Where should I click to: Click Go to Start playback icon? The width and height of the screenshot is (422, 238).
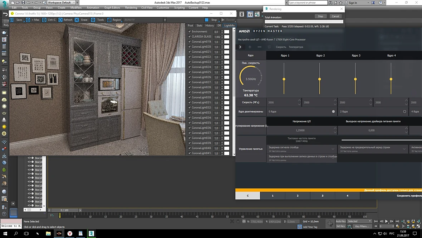pos(376,221)
